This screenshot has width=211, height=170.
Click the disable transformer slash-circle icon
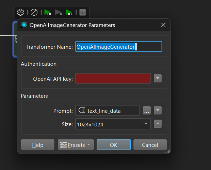pos(34,12)
